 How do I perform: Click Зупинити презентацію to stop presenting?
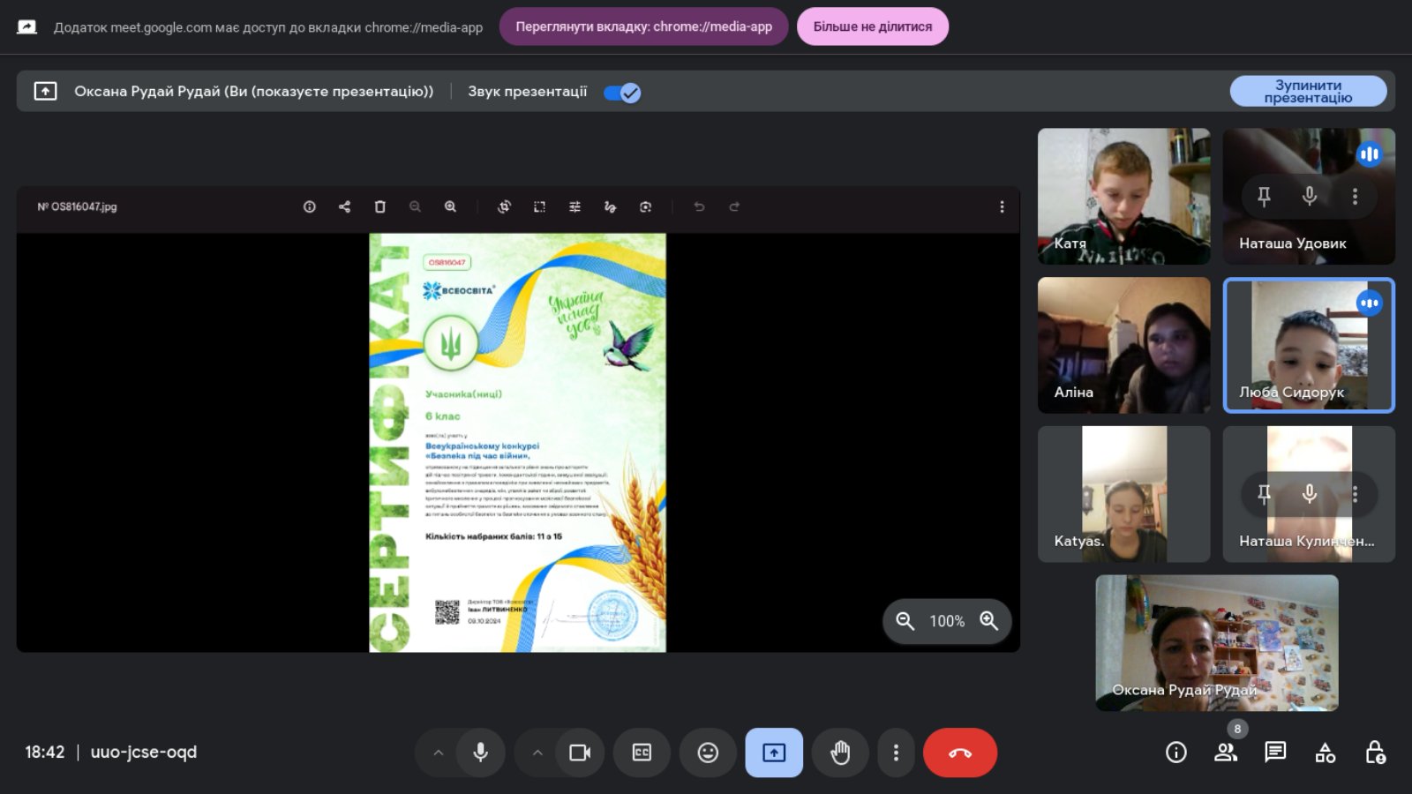pos(1308,91)
